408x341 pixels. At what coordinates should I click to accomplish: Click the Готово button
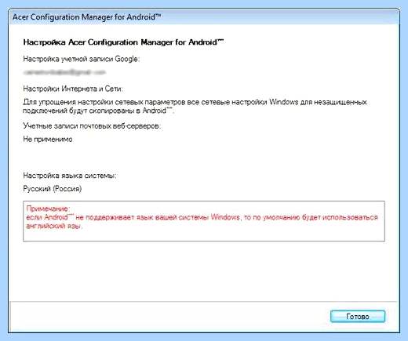point(358,317)
